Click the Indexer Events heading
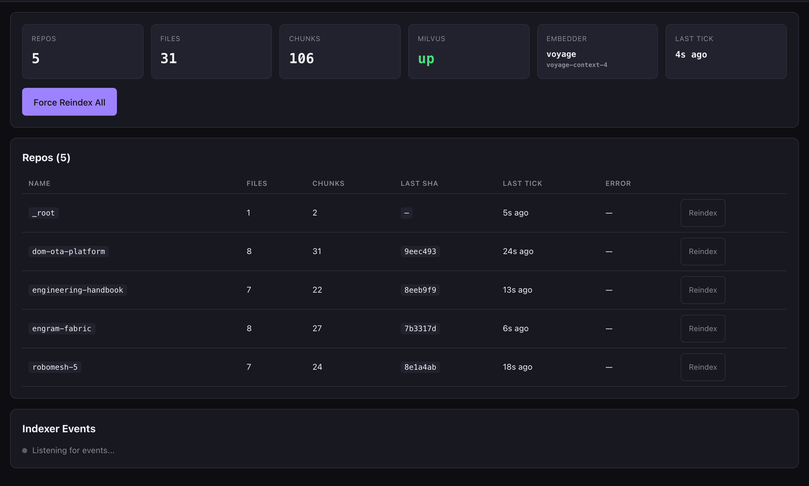Image resolution: width=809 pixels, height=486 pixels. [59, 429]
